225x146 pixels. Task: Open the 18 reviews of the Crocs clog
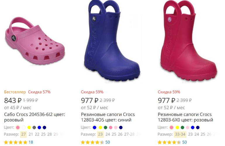coord(31,142)
